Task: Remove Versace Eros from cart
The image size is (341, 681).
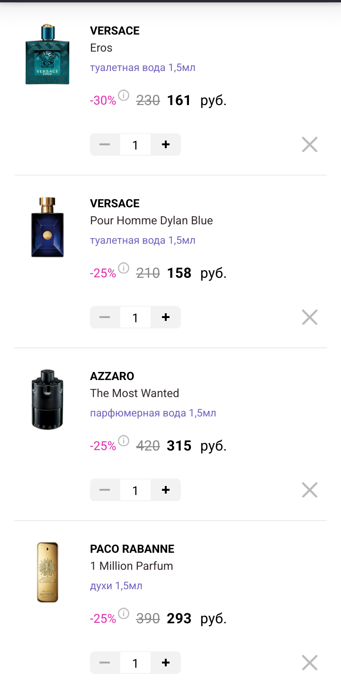Action: click(x=309, y=144)
